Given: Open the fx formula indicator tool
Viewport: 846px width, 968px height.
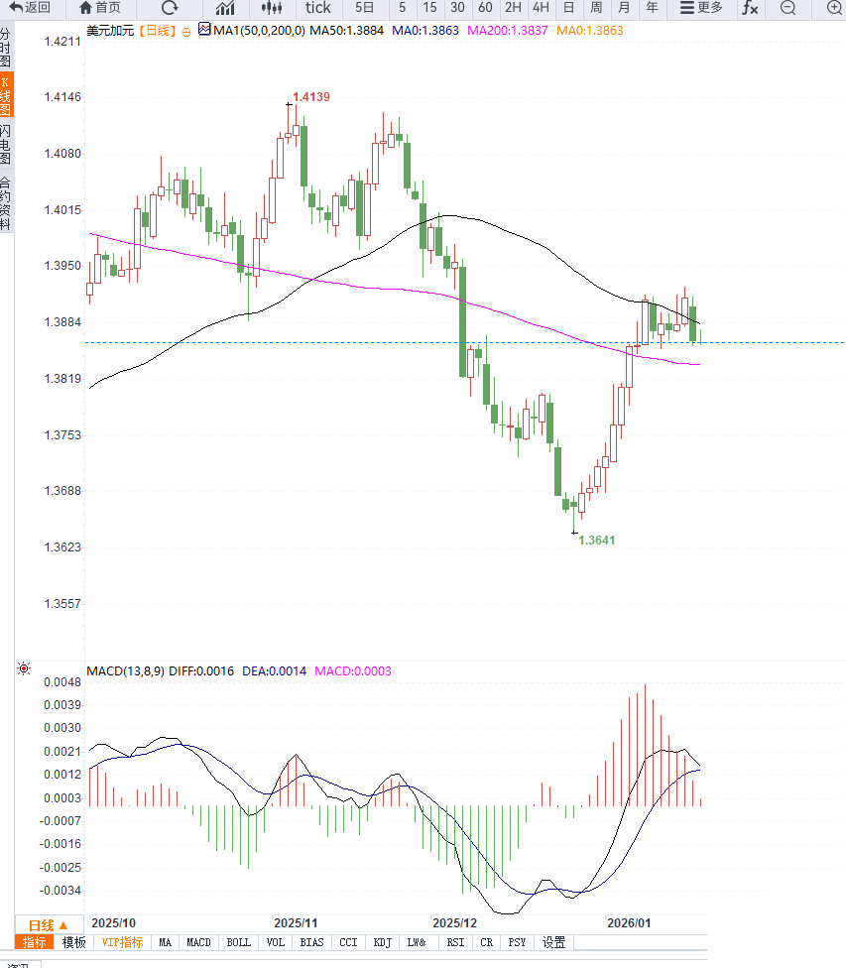Looking at the screenshot, I should [750, 8].
